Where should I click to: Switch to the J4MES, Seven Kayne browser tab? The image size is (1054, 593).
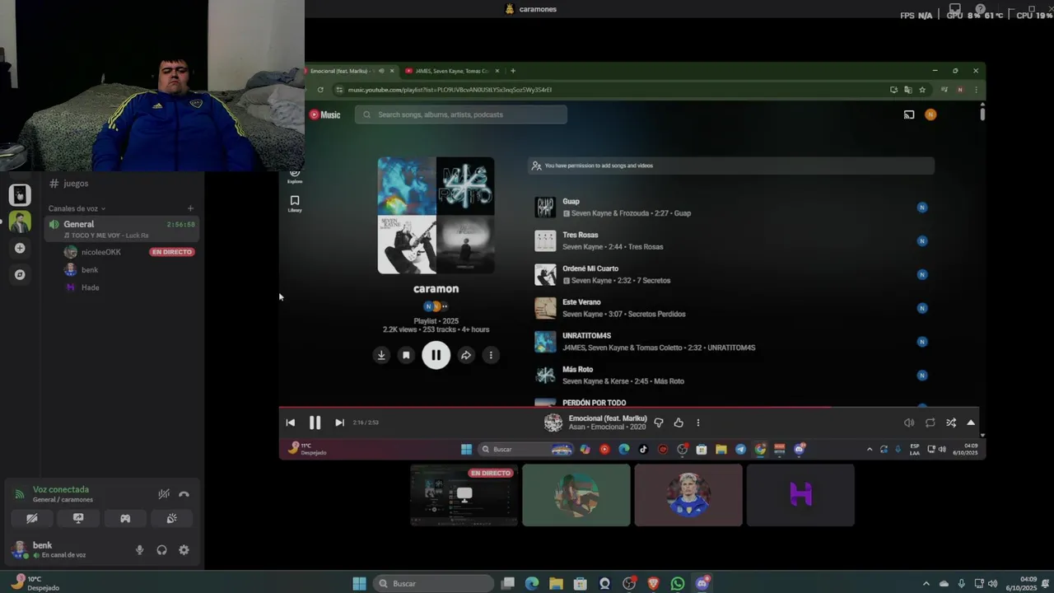[x=452, y=71]
